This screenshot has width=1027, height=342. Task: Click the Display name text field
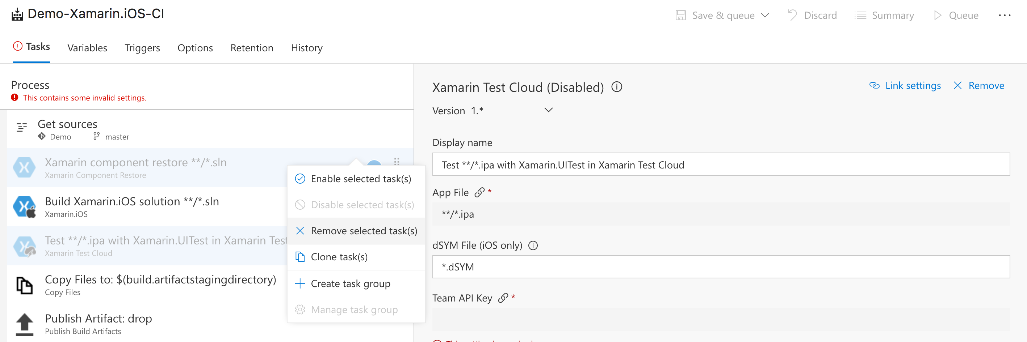click(x=720, y=164)
